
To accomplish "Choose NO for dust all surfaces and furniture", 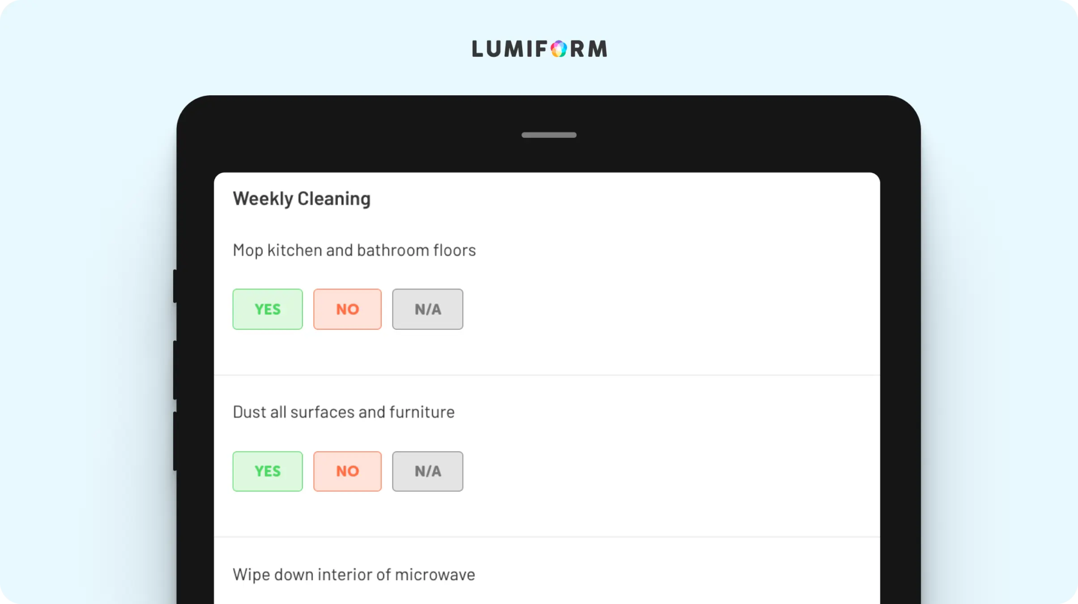I will [347, 471].
